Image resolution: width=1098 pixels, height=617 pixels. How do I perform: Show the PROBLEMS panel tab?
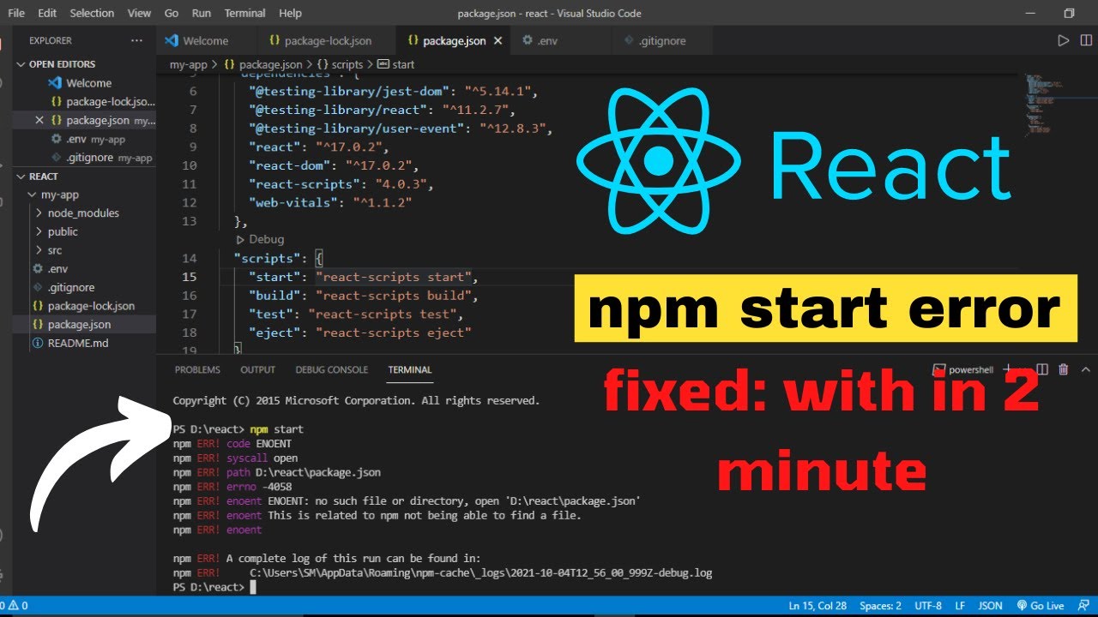197,369
